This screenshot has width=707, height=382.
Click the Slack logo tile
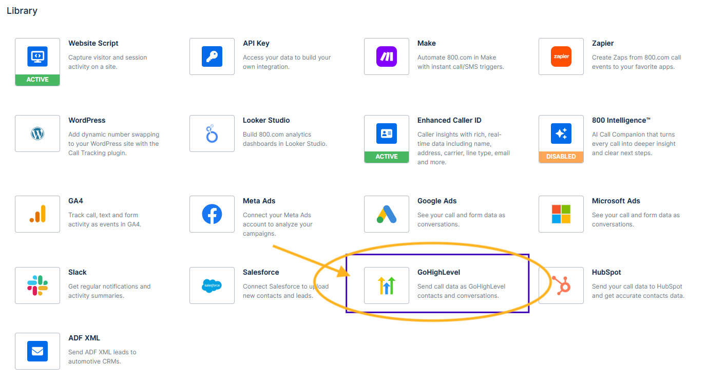(x=37, y=285)
